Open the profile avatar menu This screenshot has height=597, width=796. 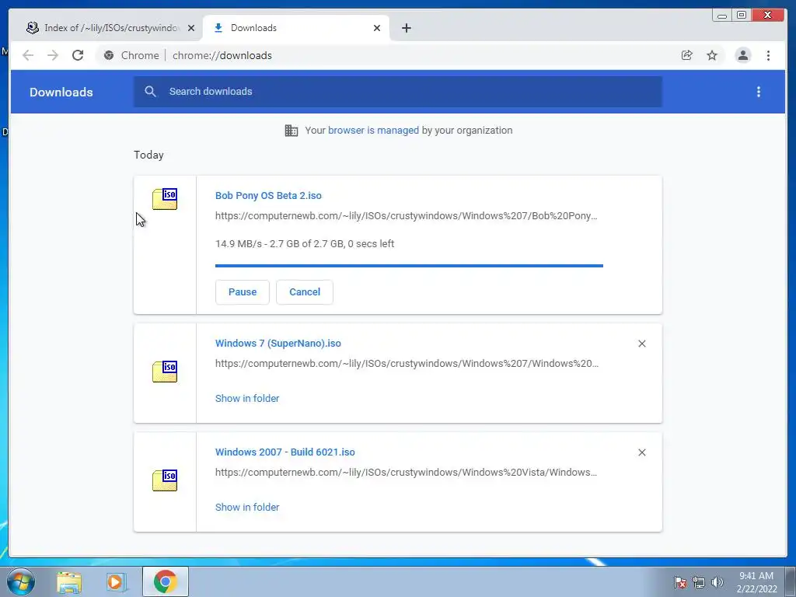742,55
